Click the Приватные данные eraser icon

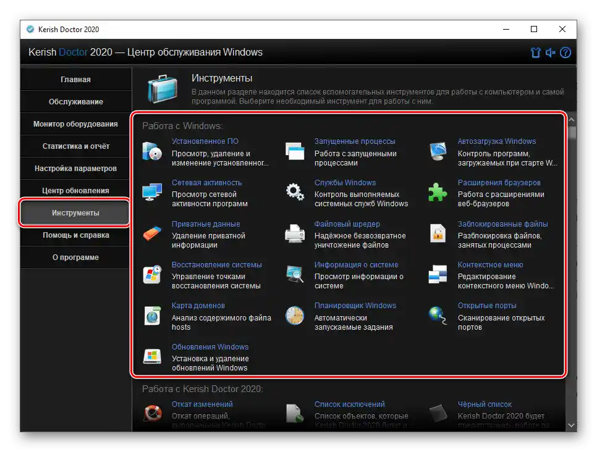pyautogui.click(x=152, y=233)
